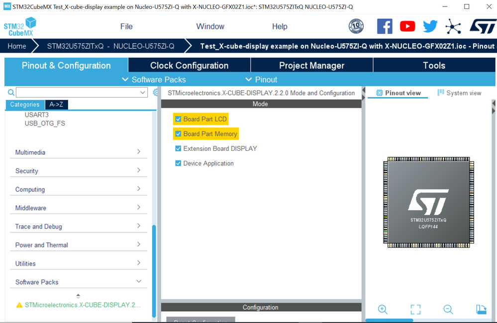Screen dimensions: 497x323
Task: Open the Facebook icon link
Action: click(385, 26)
